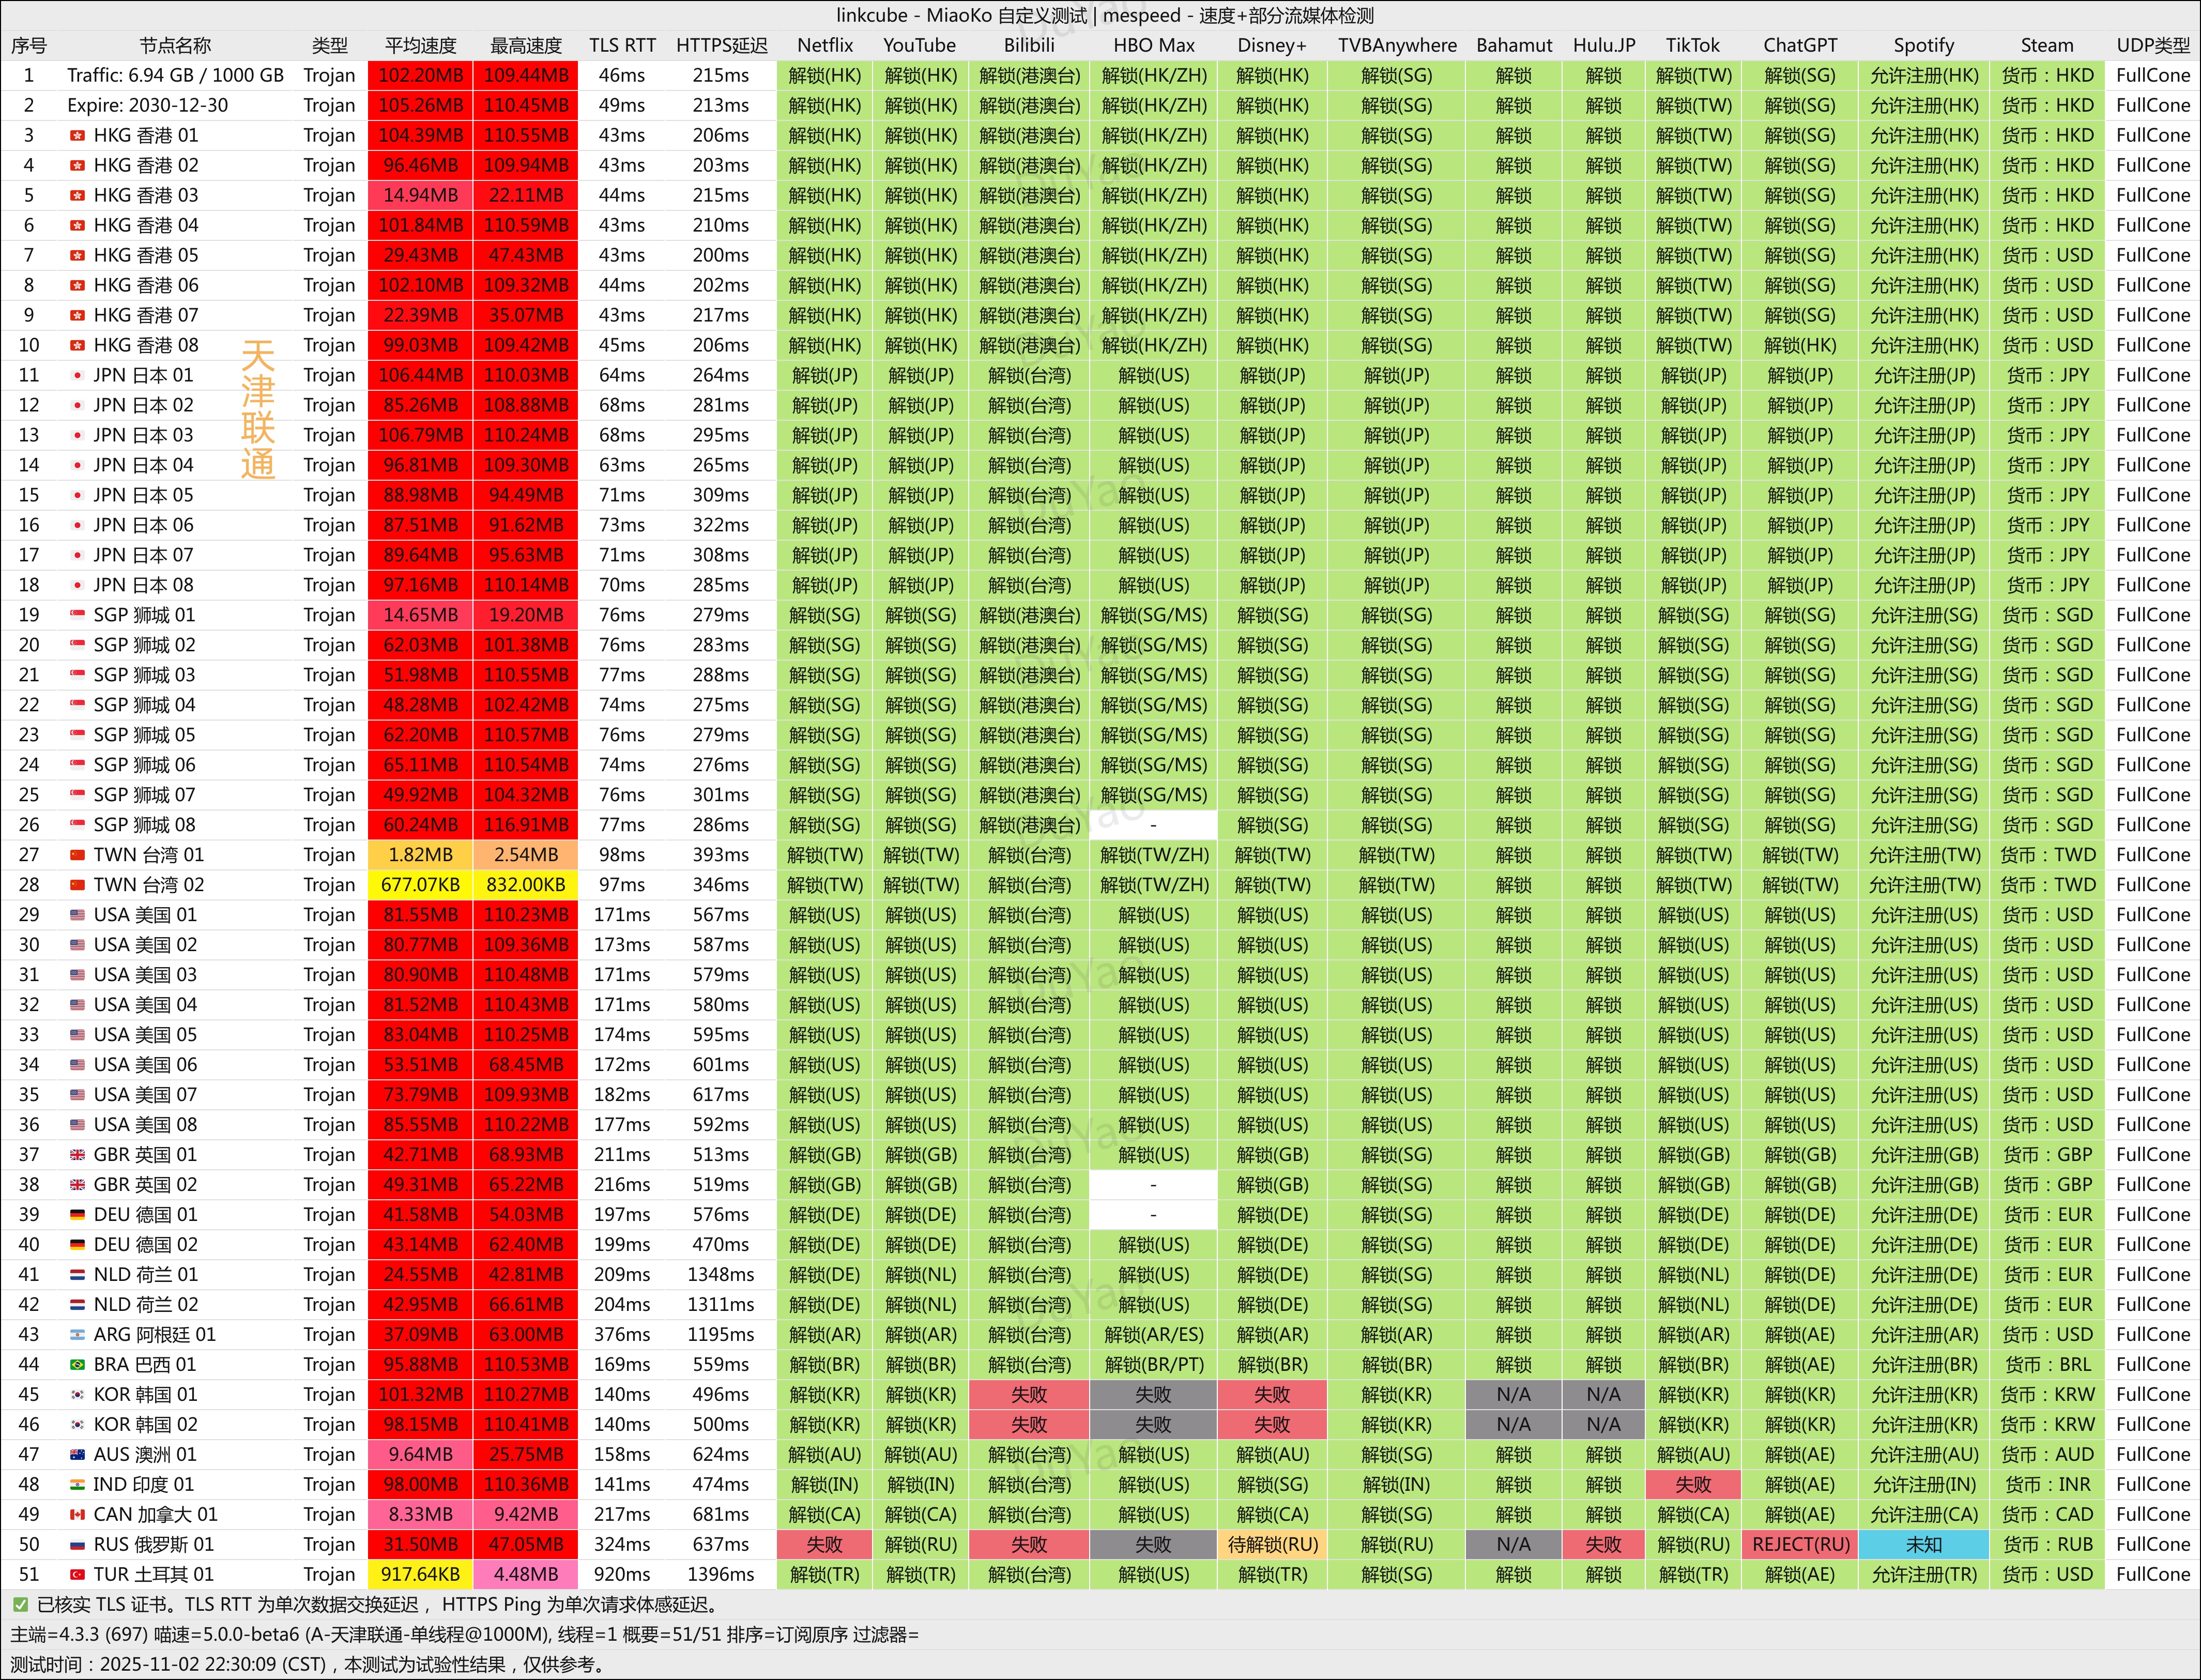Click the Korean flag beside KOR 韩国 02
The image size is (2201, 1680).
[x=76, y=1425]
